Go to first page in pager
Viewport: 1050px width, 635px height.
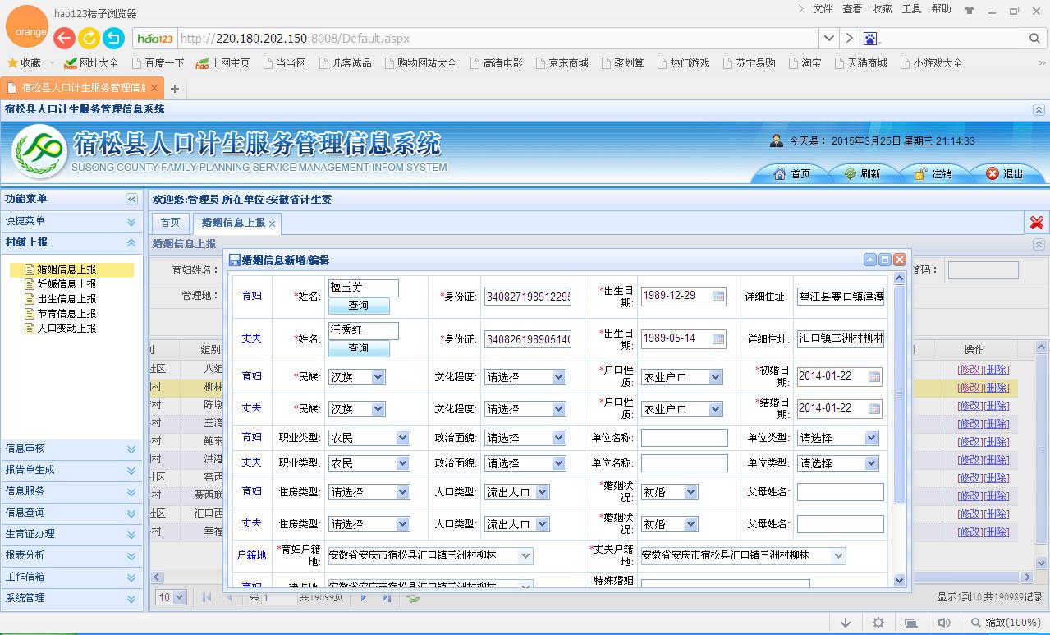207,597
